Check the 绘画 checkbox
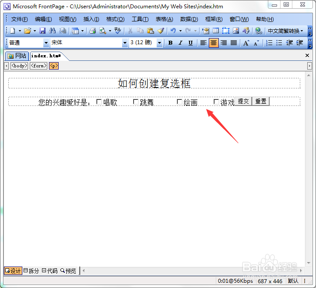The image size is (316, 288). [x=179, y=102]
